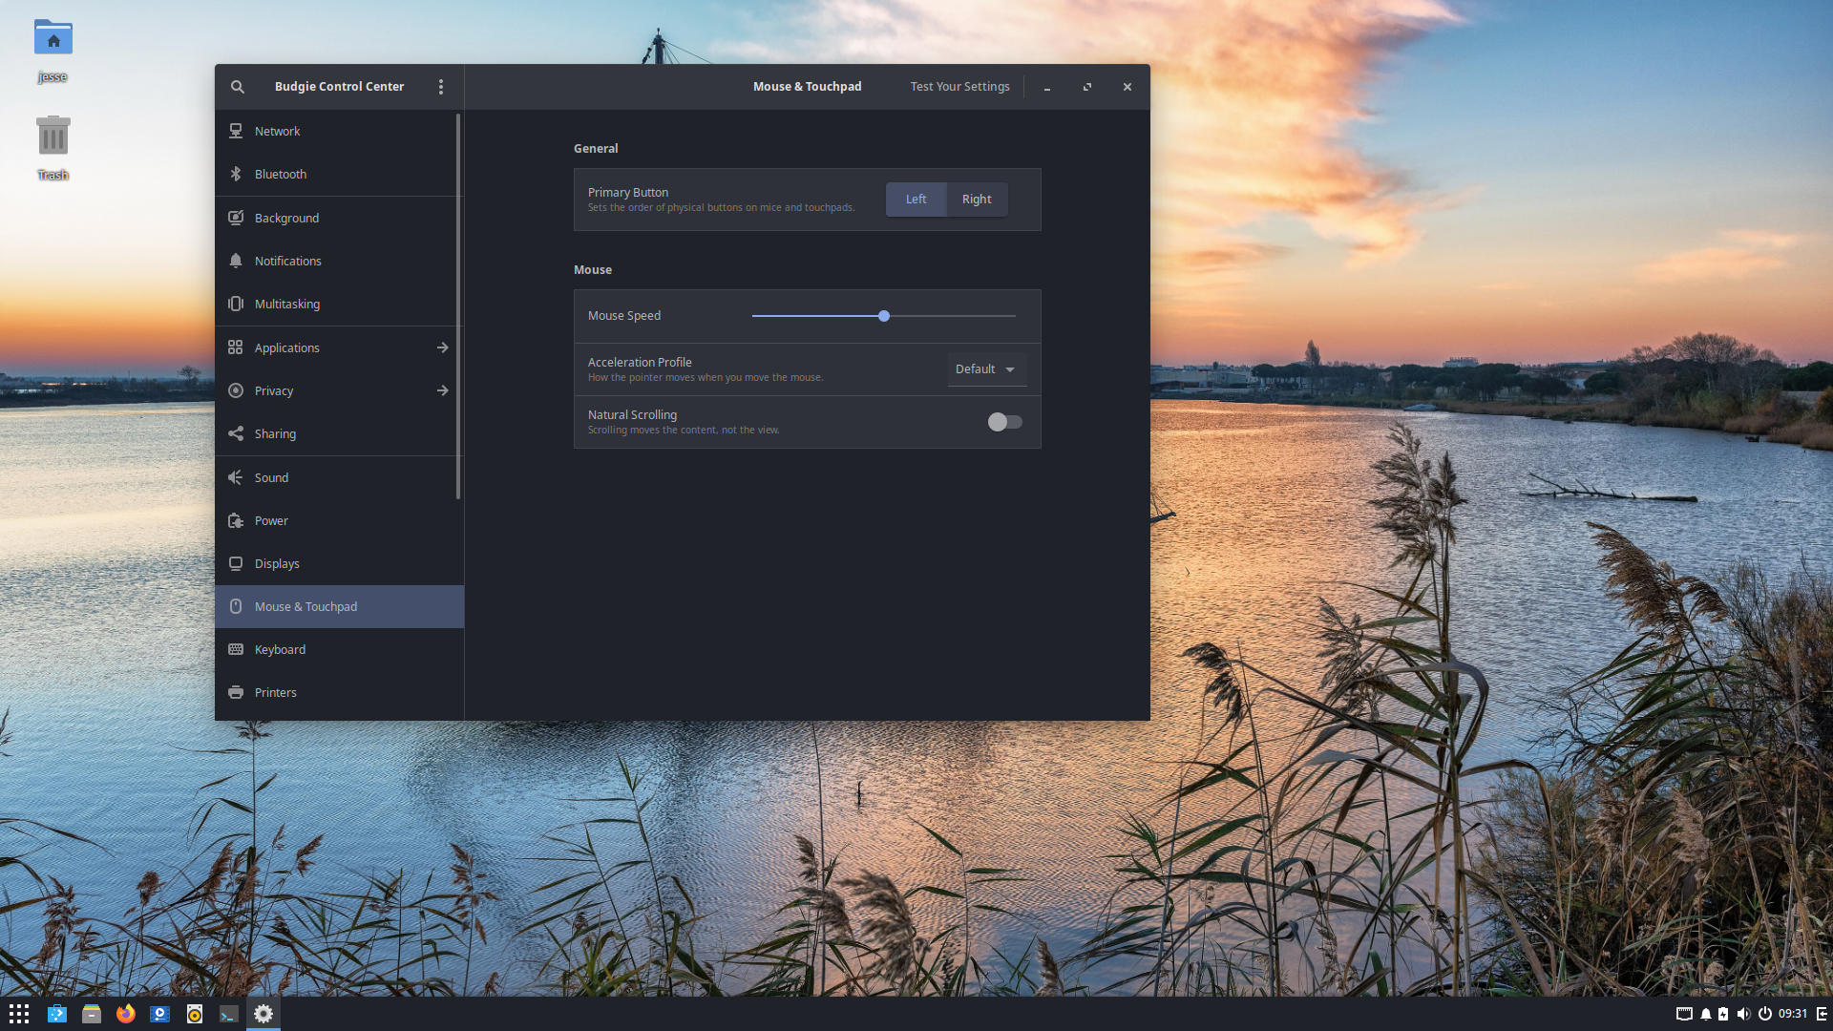1833x1031 pixels.
Task: Open the Acceleration Profile dropdown
Action: point(986,369)
